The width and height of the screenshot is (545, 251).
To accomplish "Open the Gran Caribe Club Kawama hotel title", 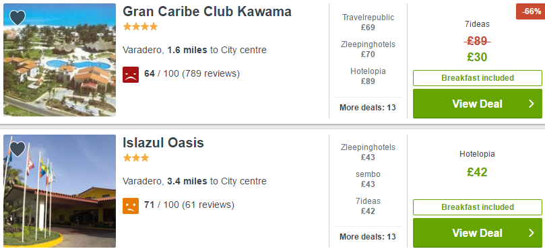I will [x=207, y=11].
